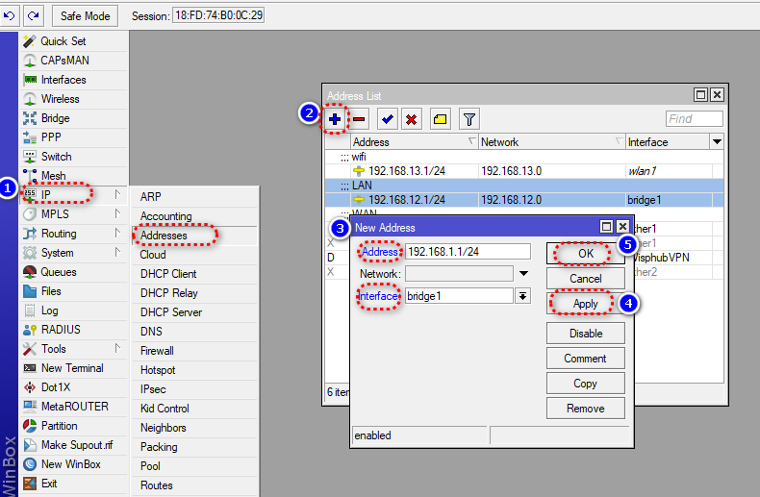Open the Interface dropdown in New Address
The image size is (760, 497).
pyautogui.click(x=523, y=296)
